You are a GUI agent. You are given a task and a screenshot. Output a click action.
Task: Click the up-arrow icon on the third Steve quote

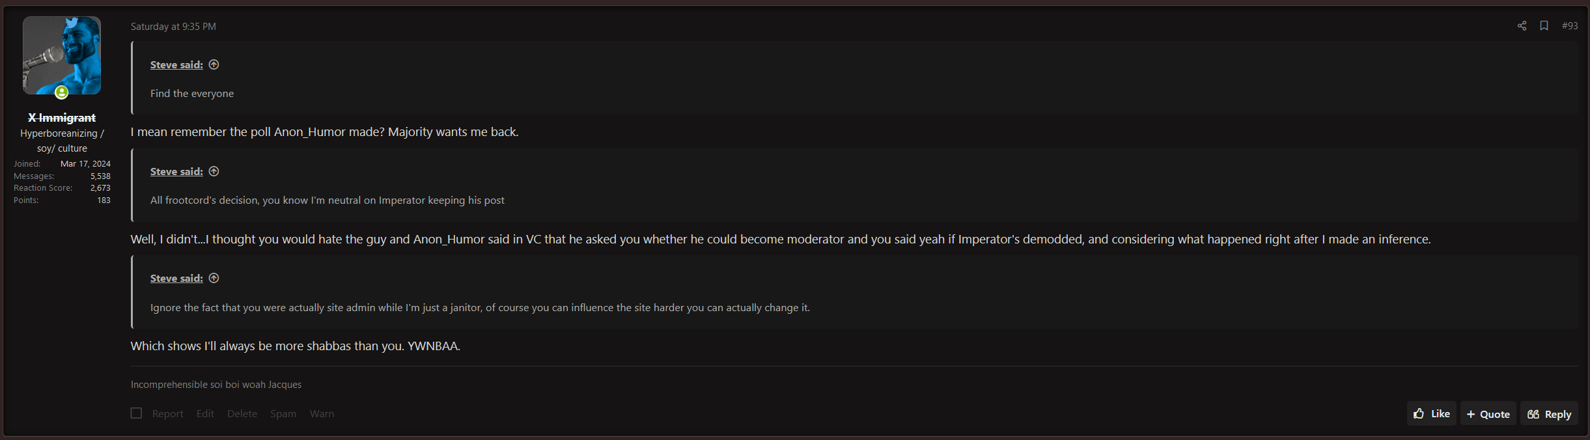click(214, 278)
